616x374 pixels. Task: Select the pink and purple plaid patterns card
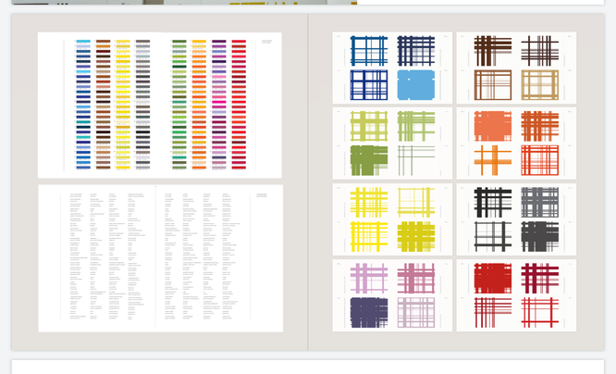(392, 295)
